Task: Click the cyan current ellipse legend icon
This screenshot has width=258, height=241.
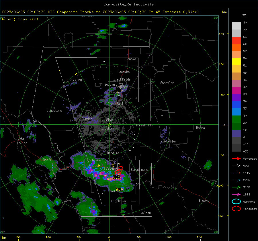Action: [236, 201]
